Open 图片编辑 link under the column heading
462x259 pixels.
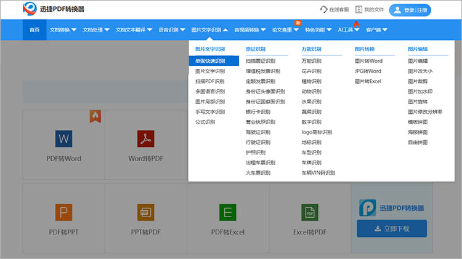(x=418, y=61)
